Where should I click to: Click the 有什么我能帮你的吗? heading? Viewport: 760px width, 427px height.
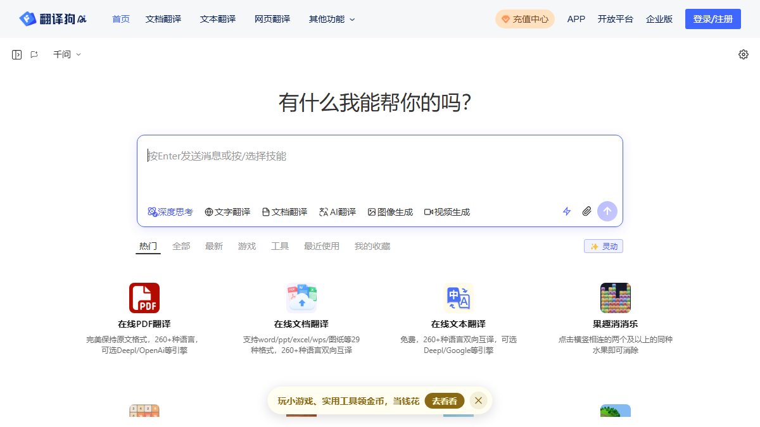[374, 102]
